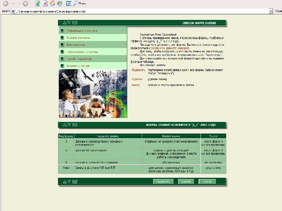This screenshot has width=282, height=211.
Task: Open Служба поддержки menu item
Action: pyautogui.click(x=93, y=59)
